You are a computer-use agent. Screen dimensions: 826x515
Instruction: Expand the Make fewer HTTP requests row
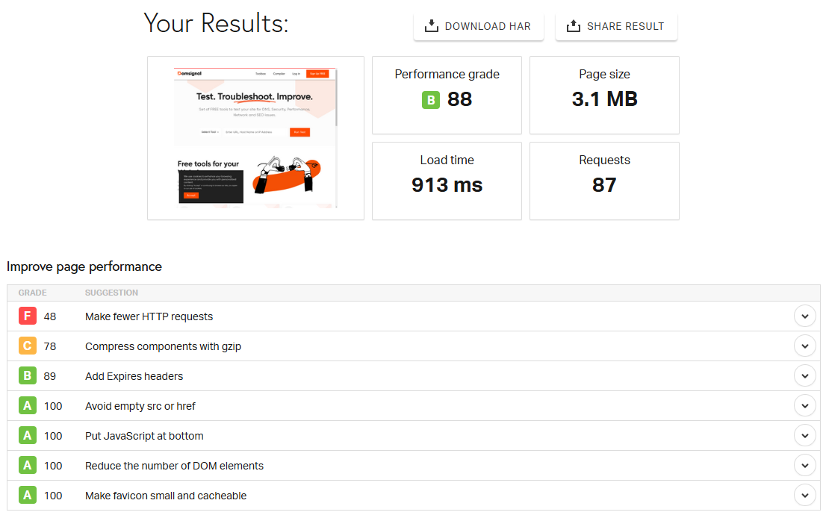coord(805,316)
